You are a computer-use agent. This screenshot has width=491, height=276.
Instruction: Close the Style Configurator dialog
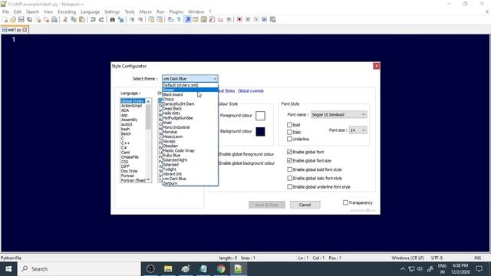pos(377,66)
